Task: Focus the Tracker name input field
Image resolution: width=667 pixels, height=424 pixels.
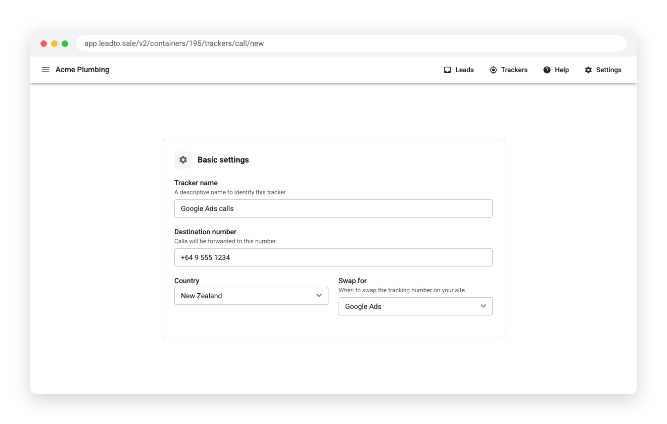Action: [333, 208]
